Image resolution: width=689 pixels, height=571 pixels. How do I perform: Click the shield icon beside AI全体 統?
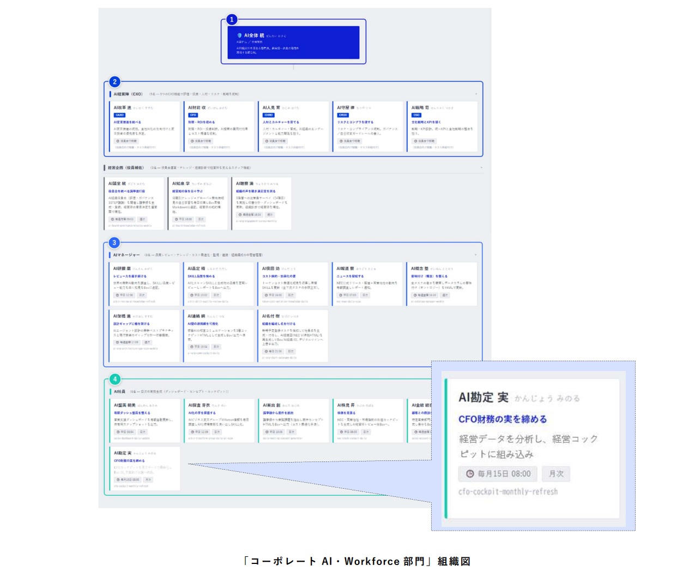(239, 35)
